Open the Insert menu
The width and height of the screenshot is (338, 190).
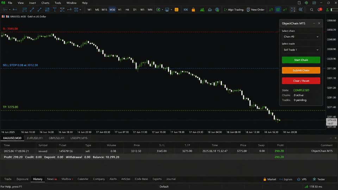tap(32, 3)
